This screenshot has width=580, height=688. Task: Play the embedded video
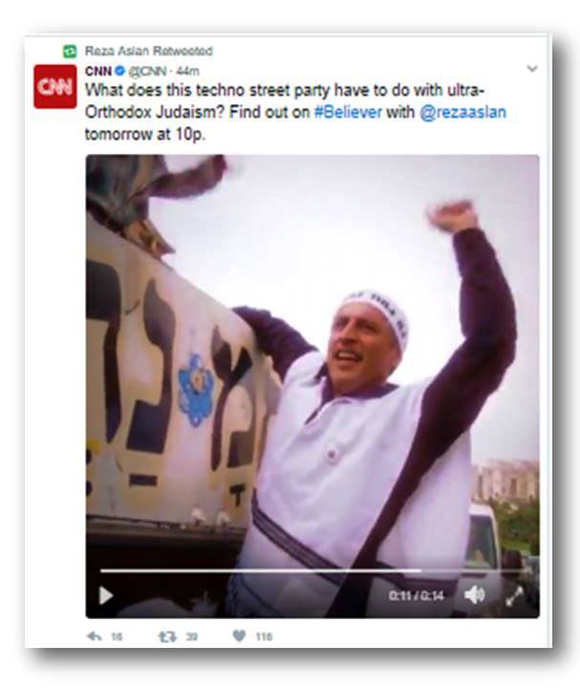click(106, 595)
